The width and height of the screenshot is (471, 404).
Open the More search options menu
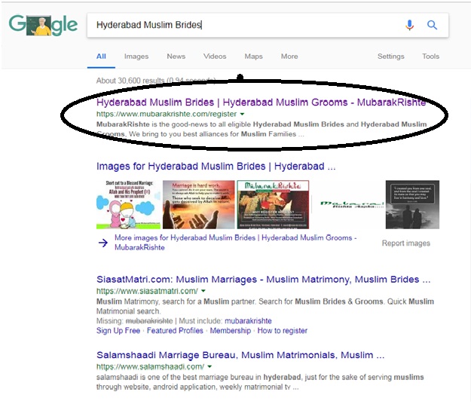[x=289, y=57]
